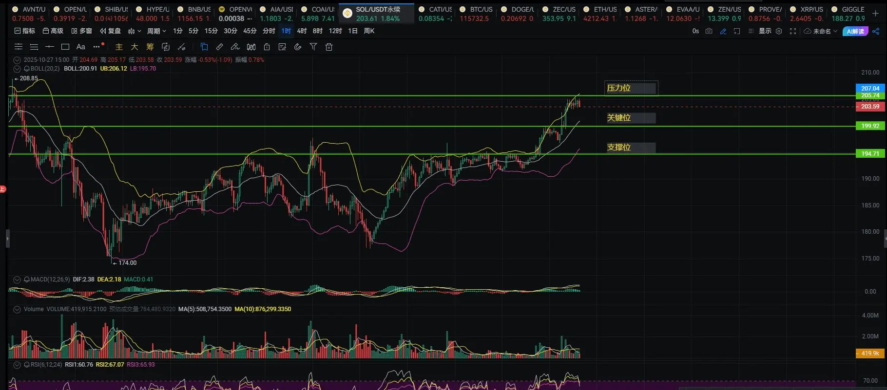Click the 0s latency indicator
This screenshot has height=390, width=887.
pyautogui.click(x=695, y=31)
